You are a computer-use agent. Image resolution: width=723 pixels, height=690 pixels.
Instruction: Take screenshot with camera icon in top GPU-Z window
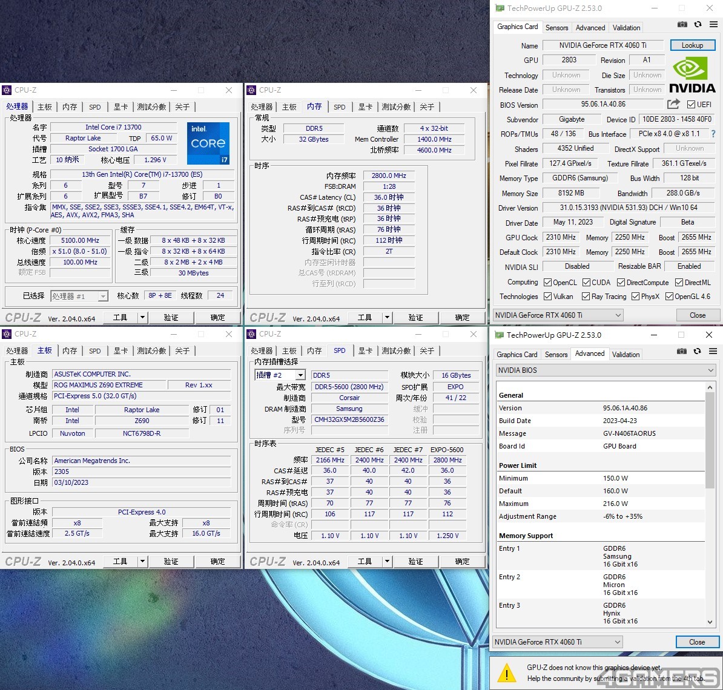pos(682,24)
